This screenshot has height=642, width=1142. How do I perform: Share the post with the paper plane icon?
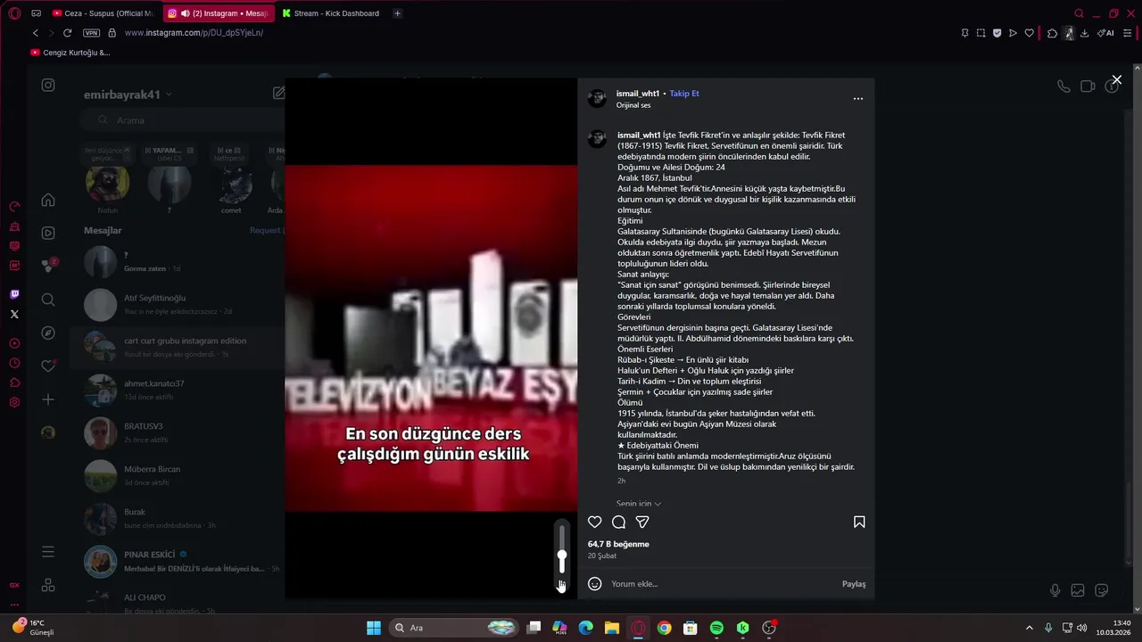point(642,522)
